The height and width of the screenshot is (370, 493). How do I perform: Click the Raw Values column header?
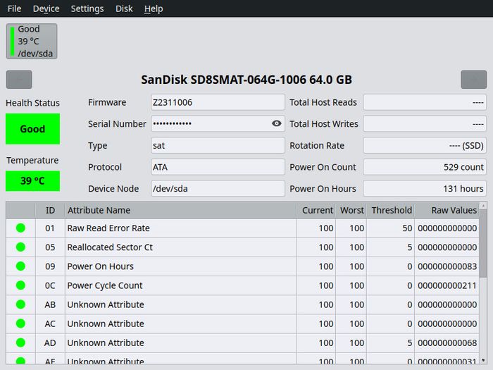coord(447,210)
